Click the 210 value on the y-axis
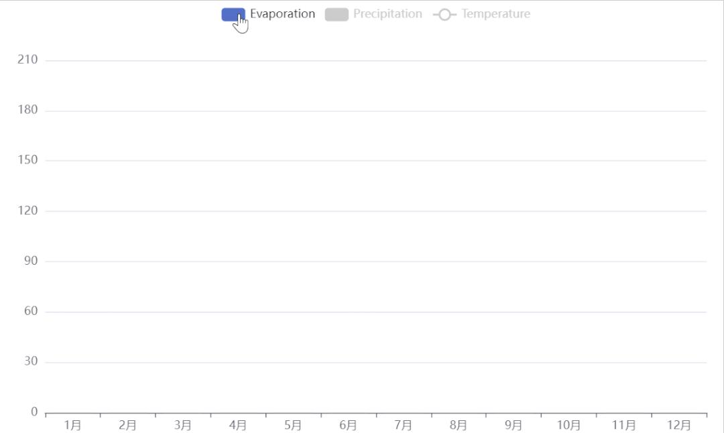Screen dimensions: 724x433 click(28, 59)
